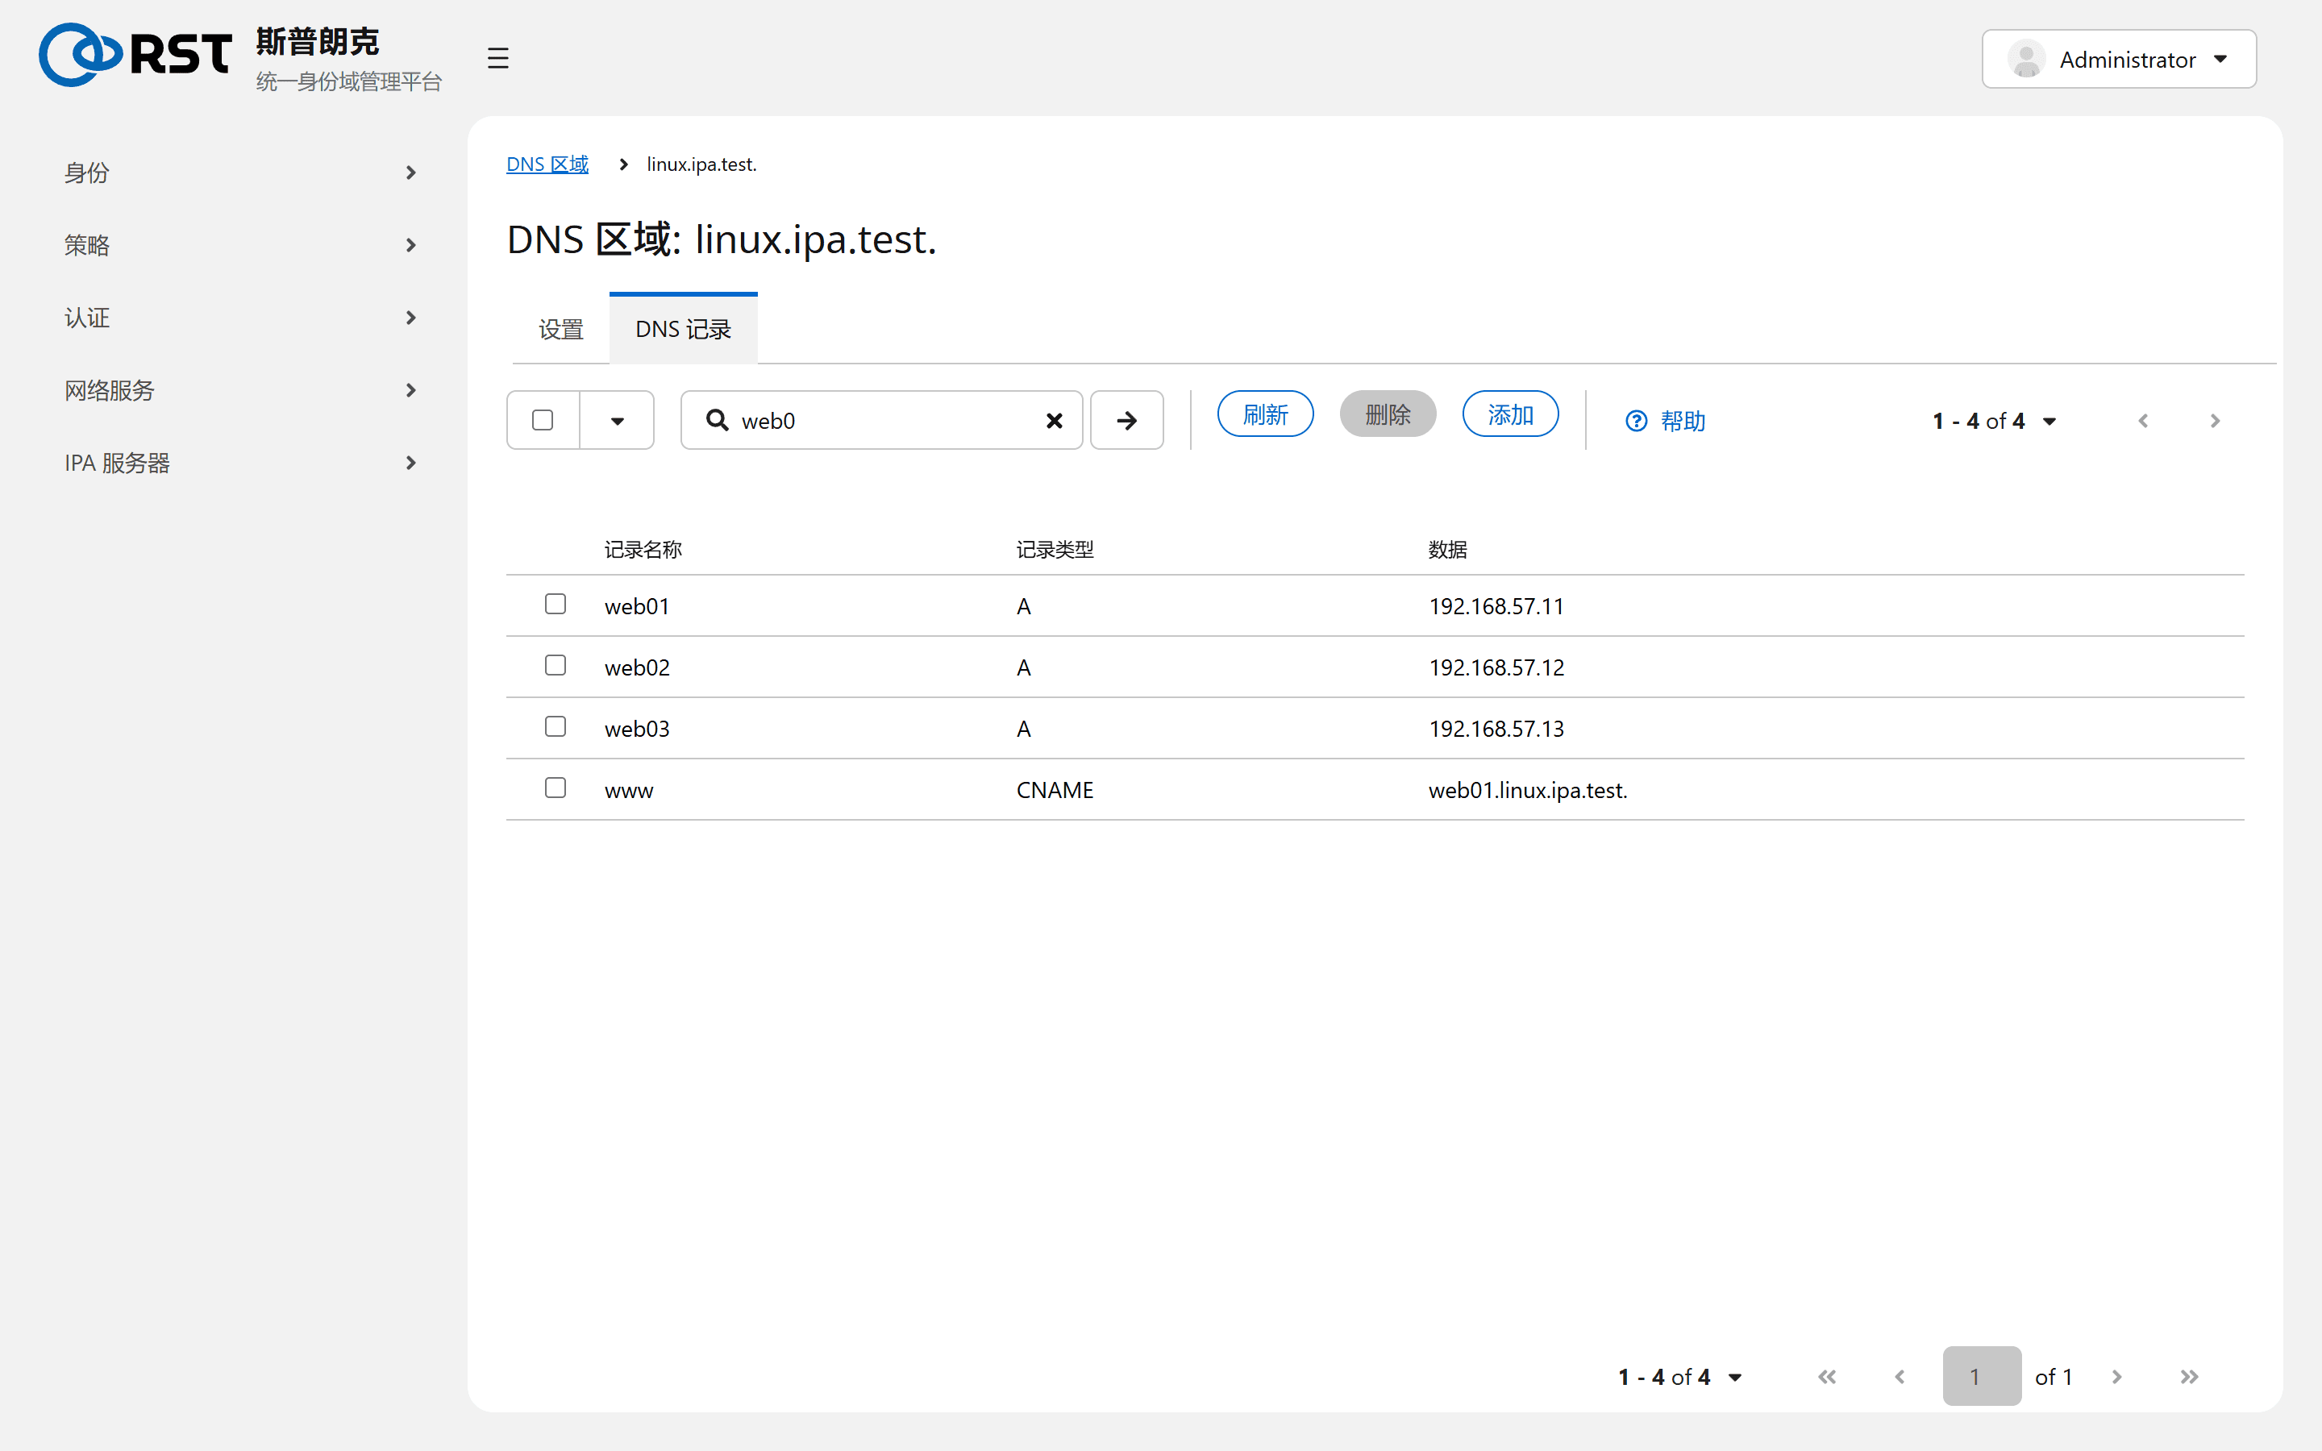Image resolution: width=2322 pixels, height=1451 pixels.
Task: Click the magnifier search icon
Action: [x=717, y=420]
